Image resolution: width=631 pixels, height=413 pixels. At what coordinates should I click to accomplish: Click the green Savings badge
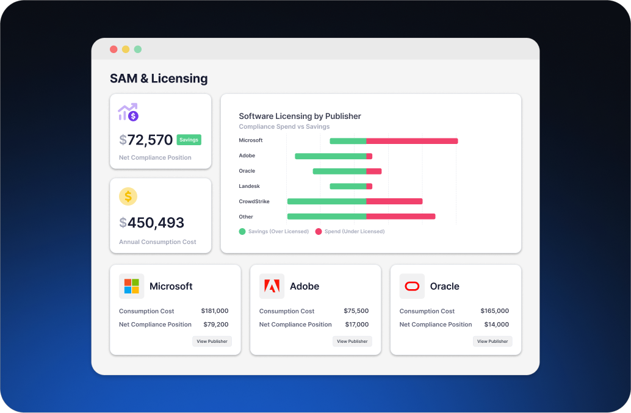point(189,140)
